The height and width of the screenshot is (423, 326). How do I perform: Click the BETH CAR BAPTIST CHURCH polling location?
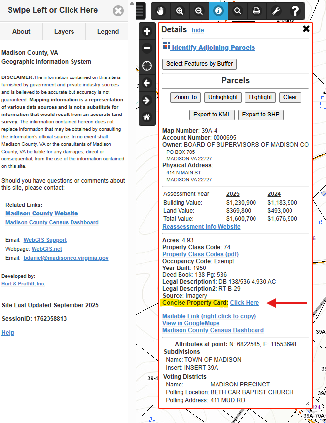tap(252, 392)
